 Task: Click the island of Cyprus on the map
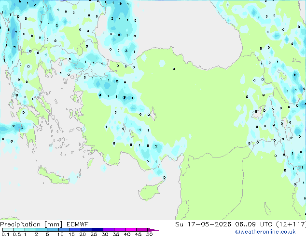[149, 192]
